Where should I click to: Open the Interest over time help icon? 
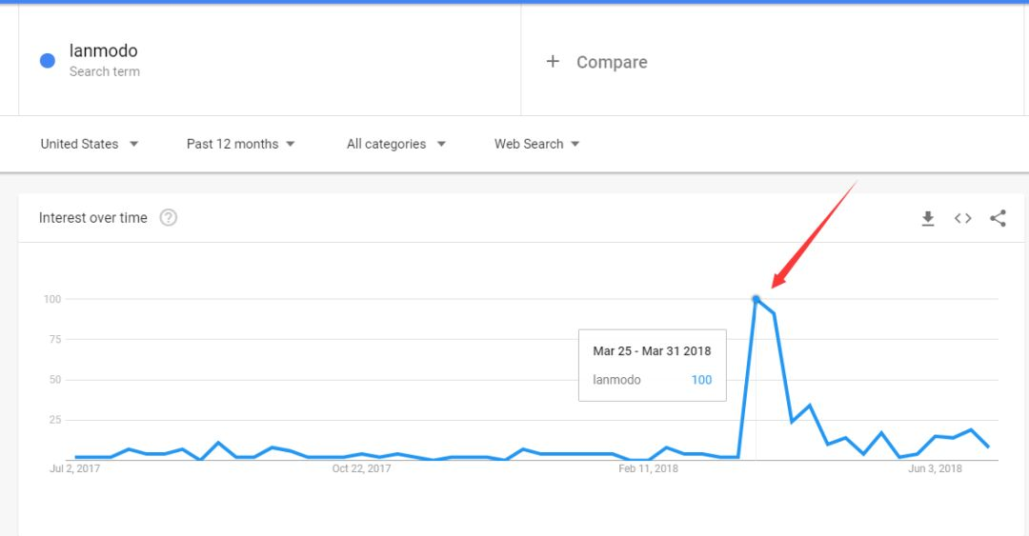pos(169,218)
